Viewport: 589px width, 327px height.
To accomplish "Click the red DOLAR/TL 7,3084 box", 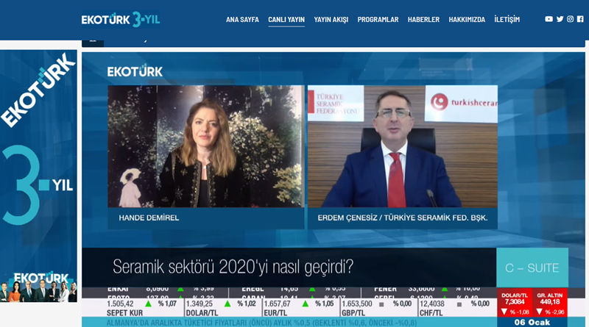I will click(x=515, y=303).
